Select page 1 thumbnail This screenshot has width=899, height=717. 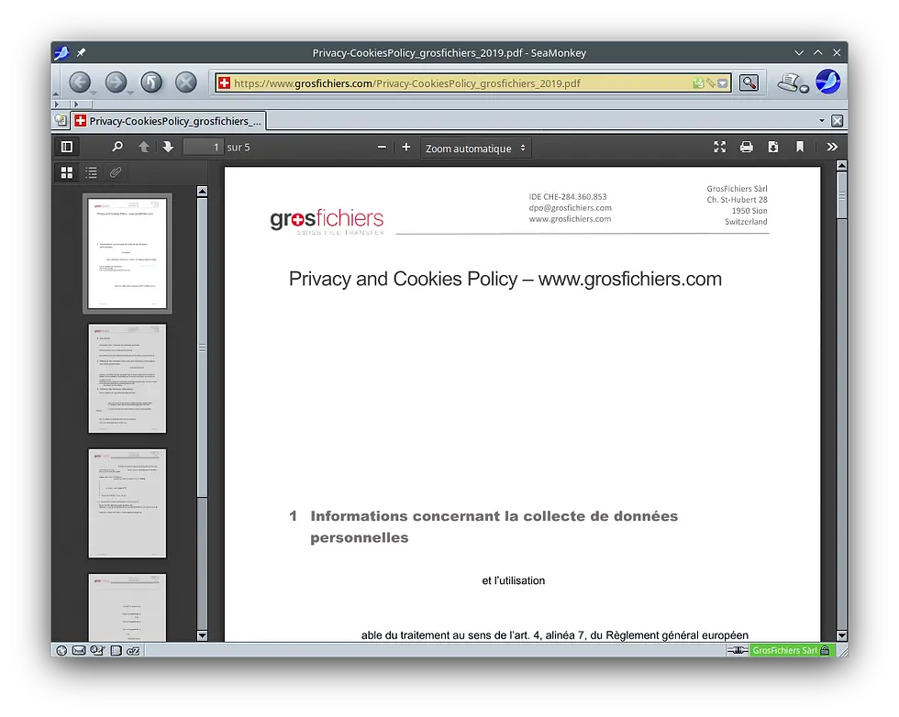pyautogui.click(x=128, y=253)
